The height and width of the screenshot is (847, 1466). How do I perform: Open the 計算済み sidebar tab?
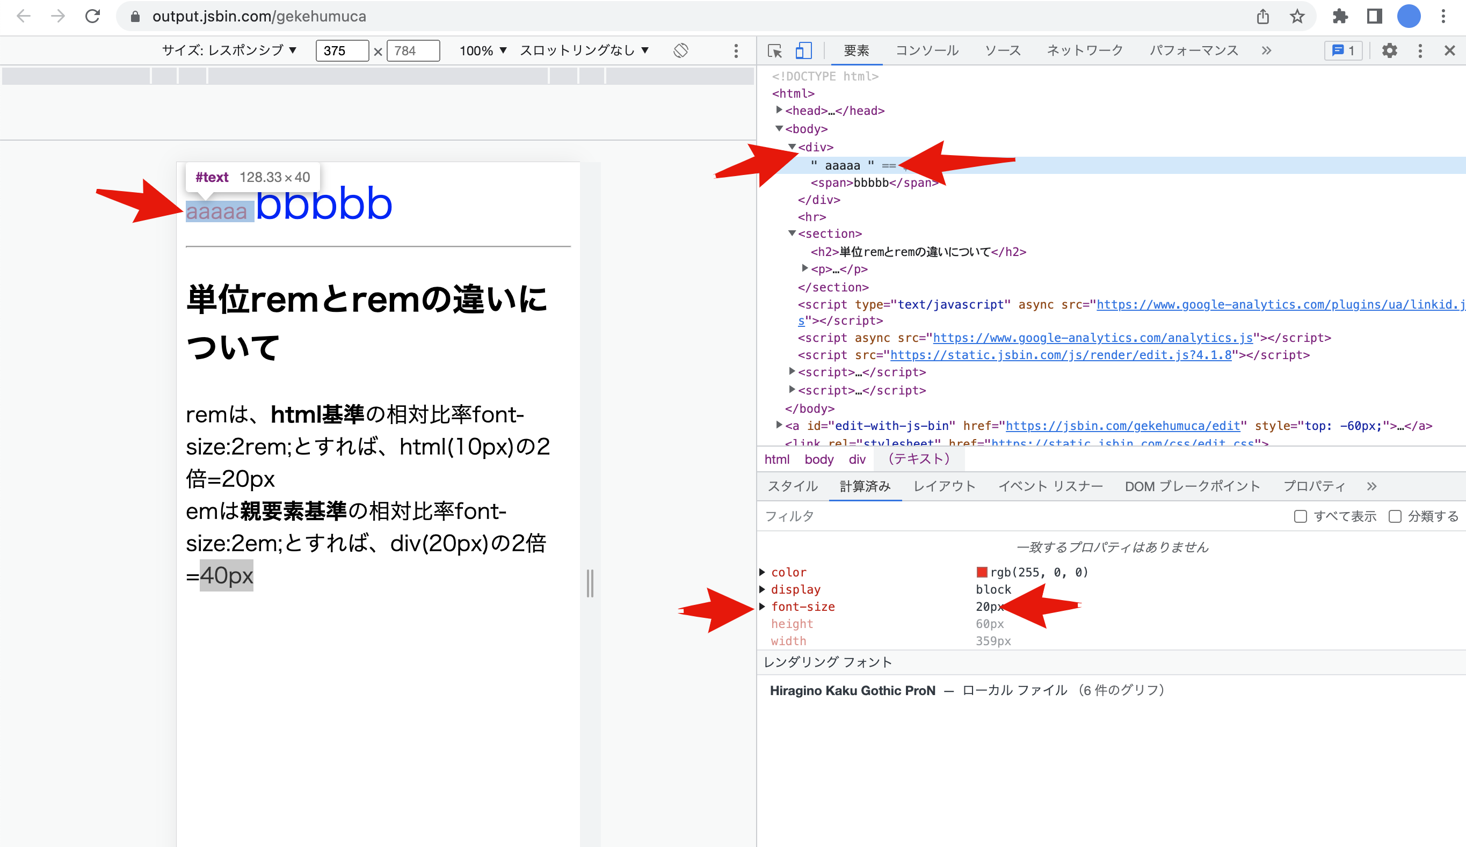(x=865, y=486)
